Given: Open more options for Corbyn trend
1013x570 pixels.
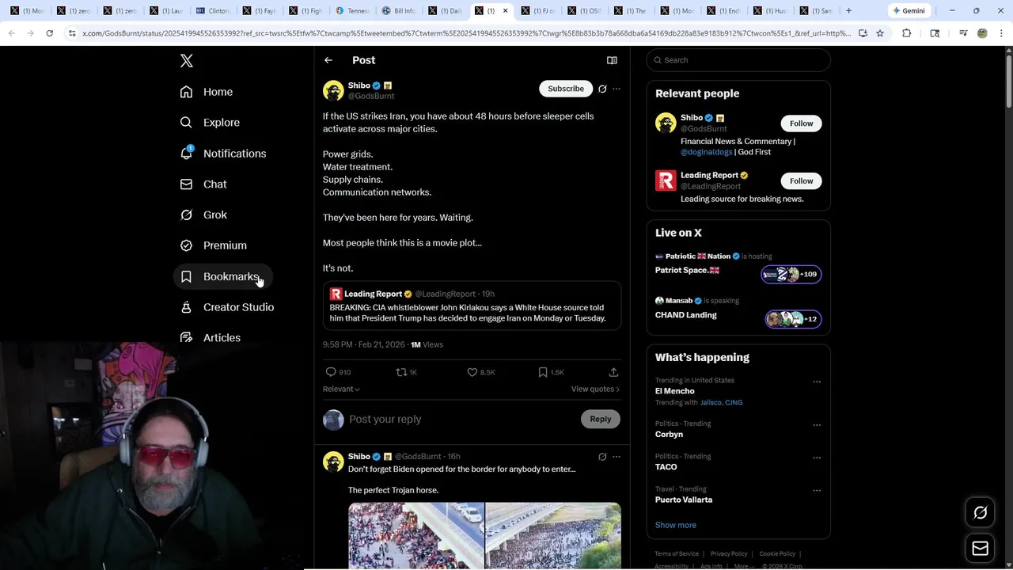Looking at the screenshot, I should (817, 425).
